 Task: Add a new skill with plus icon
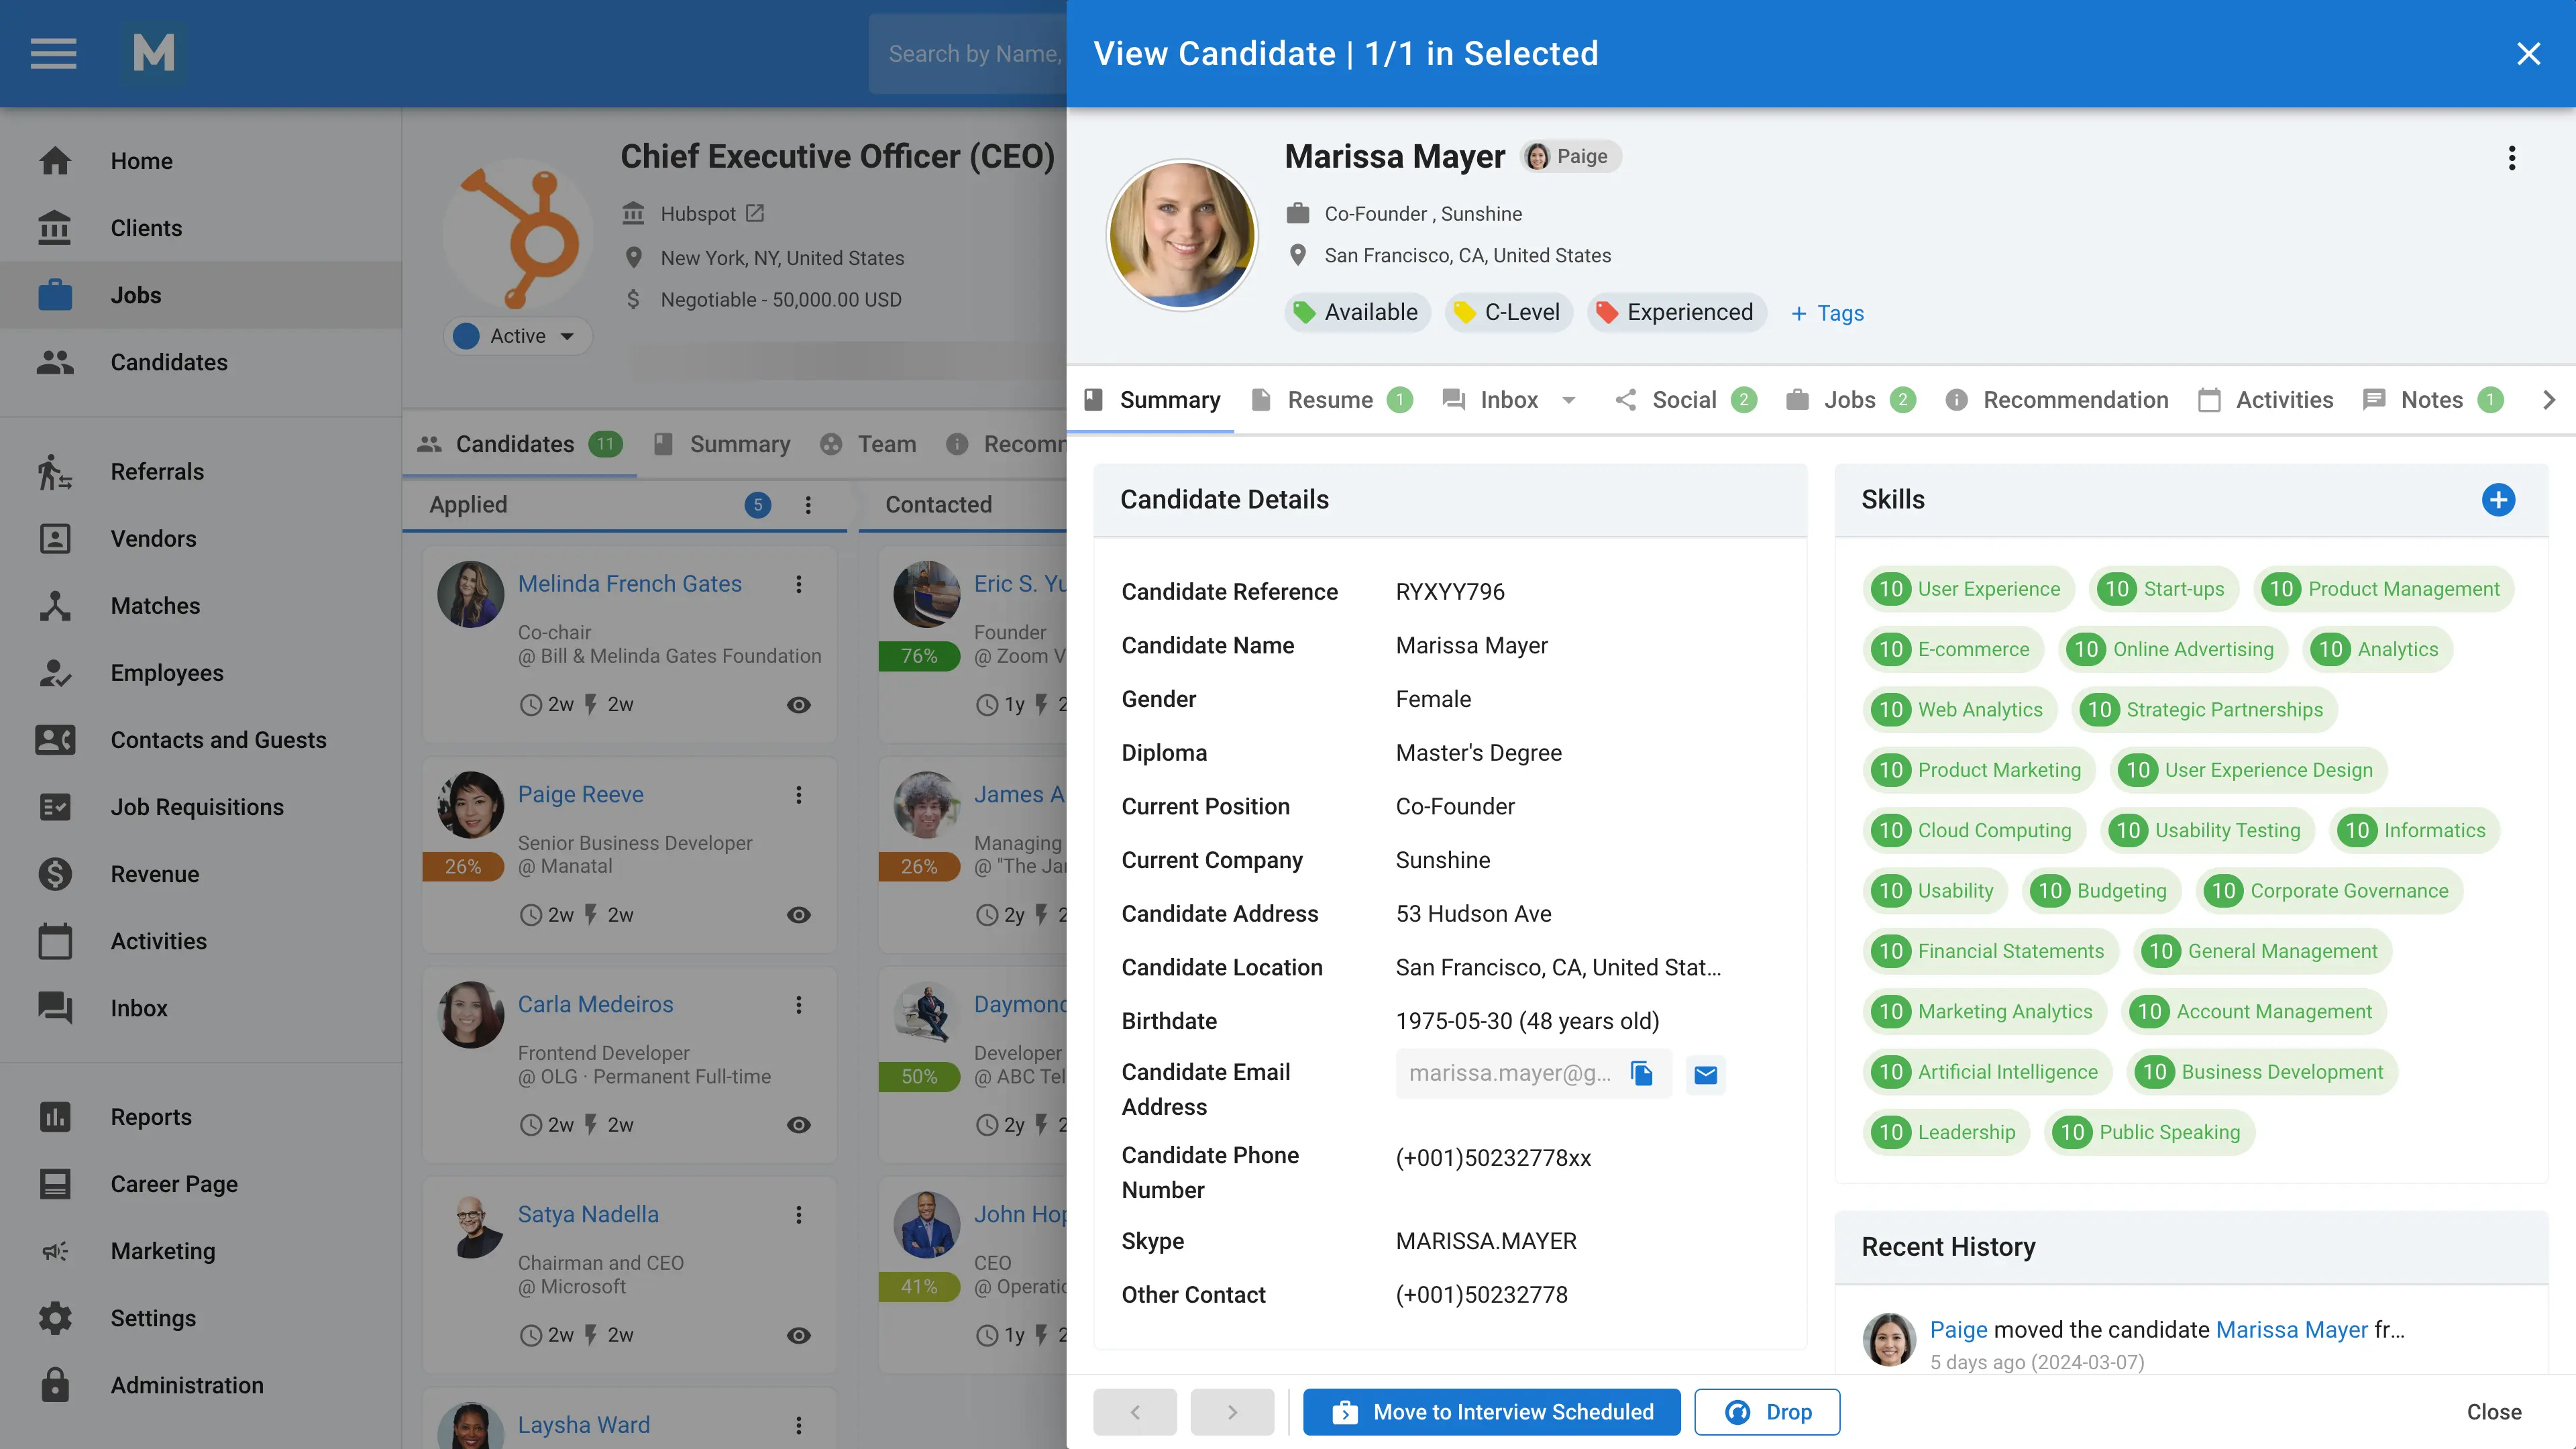pos(2498,499)
